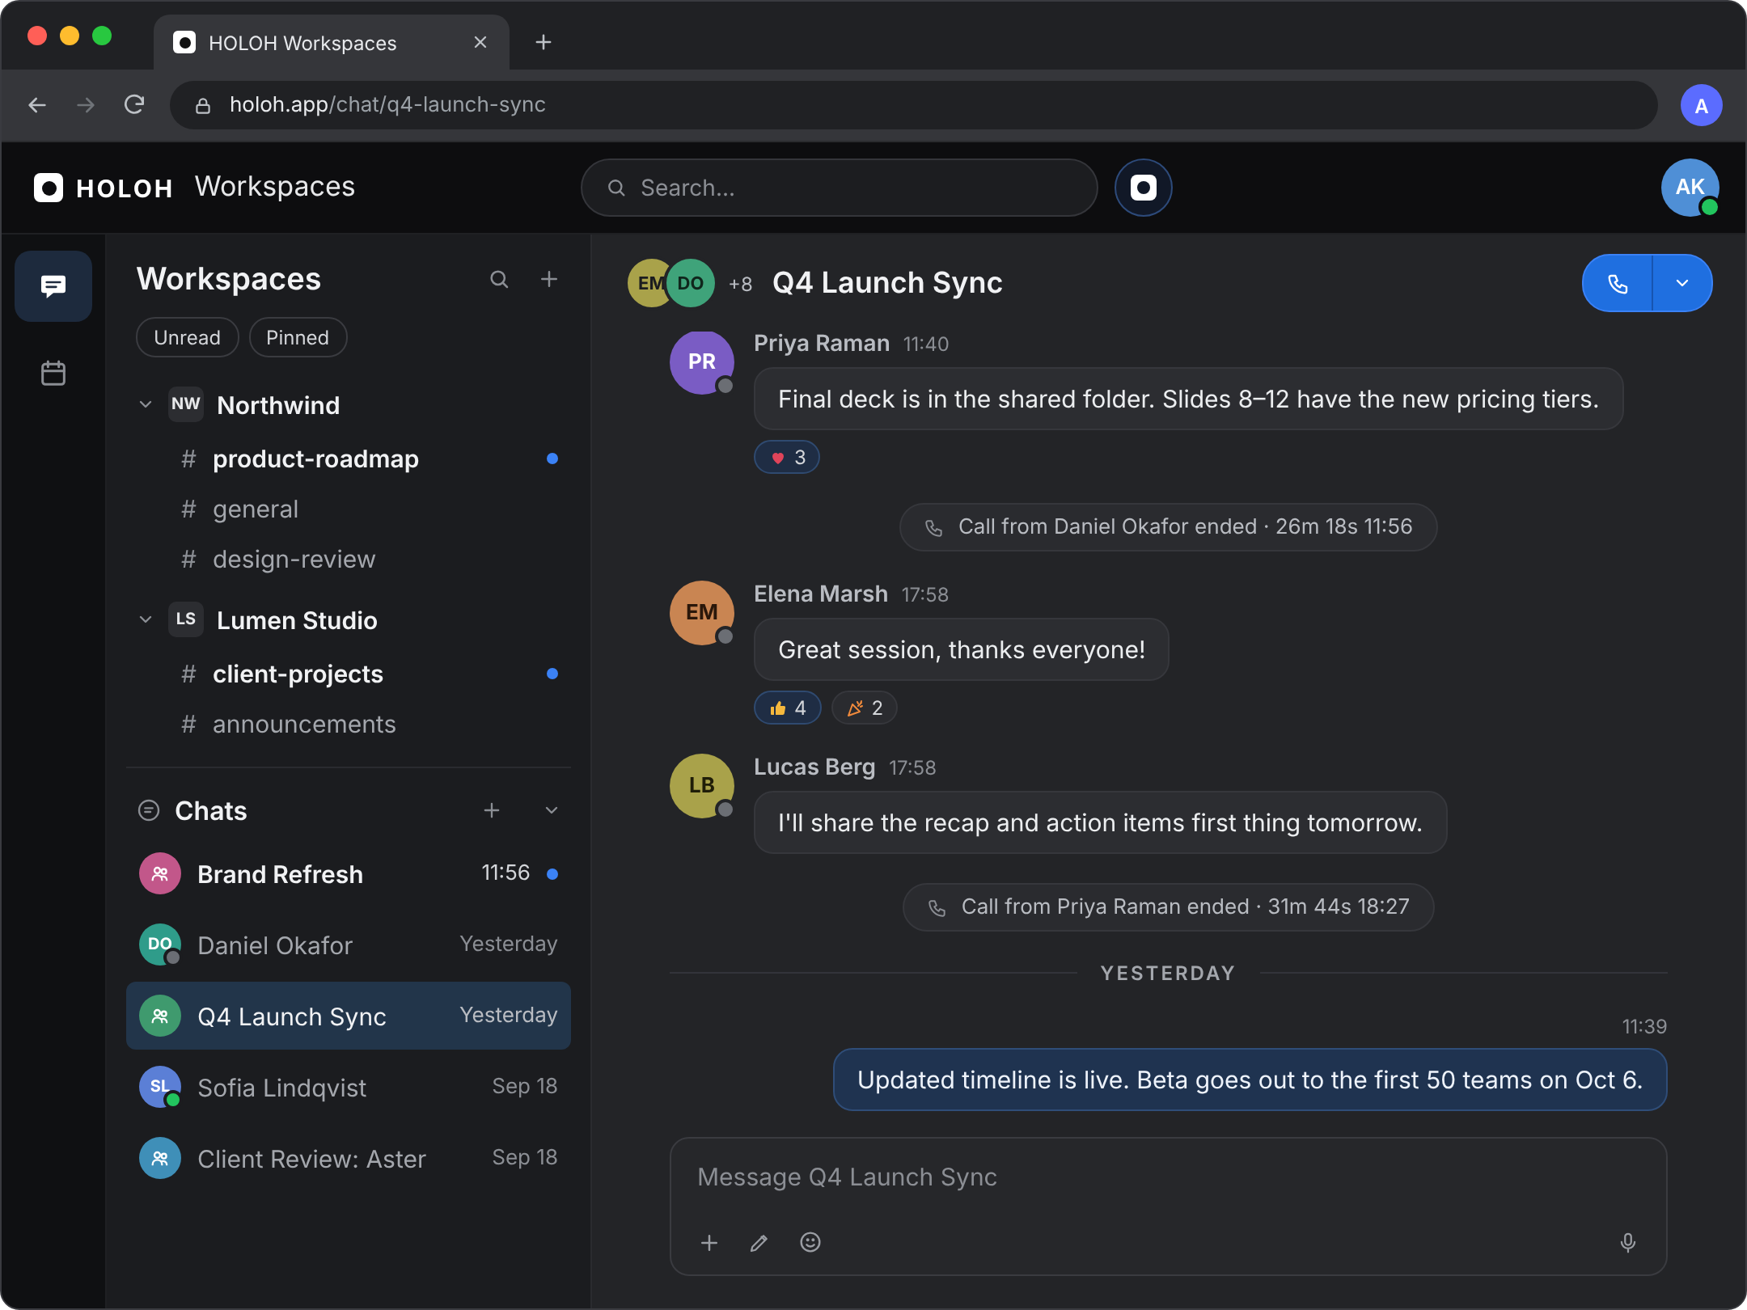
Task: Toggle the party popper reaction with 2
Action: coord(864,708)
